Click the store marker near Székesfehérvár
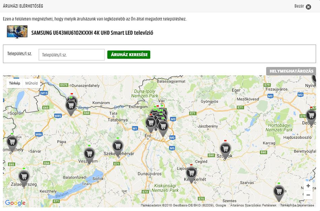320x211 pixels. click(x=118, y=146)
